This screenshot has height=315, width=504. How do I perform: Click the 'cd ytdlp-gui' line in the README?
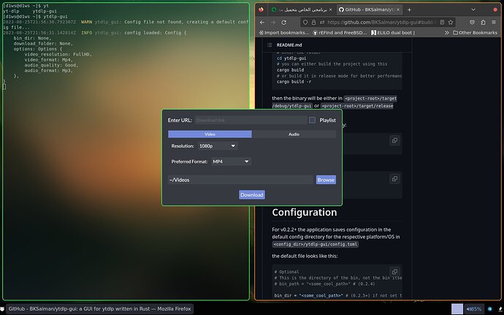[291, 58]
